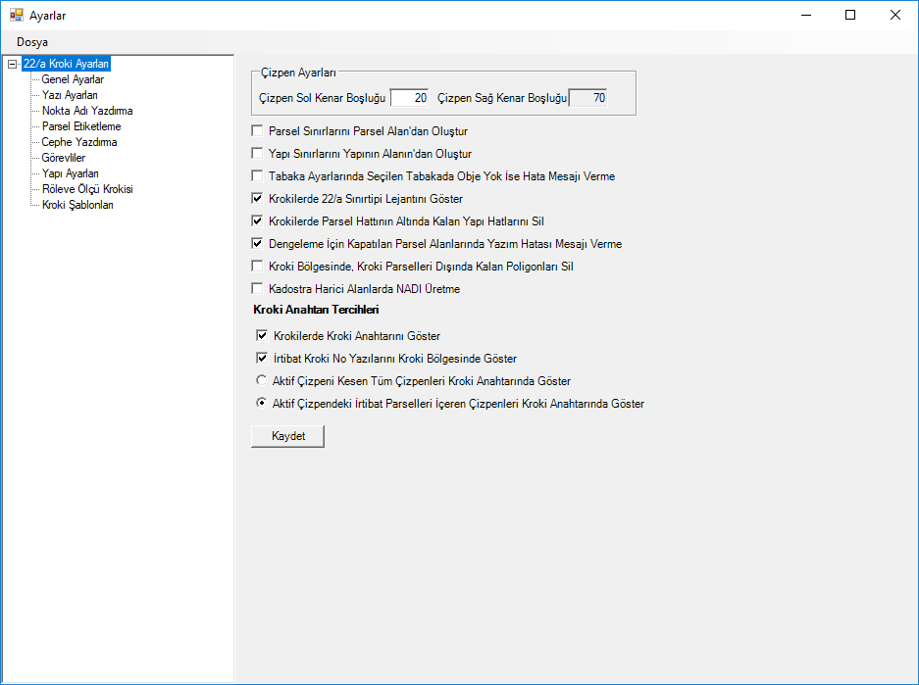
Task: Disable Krokilerde Kroki Anahtarını Göster checkbox
Action: tap(262, 336)
